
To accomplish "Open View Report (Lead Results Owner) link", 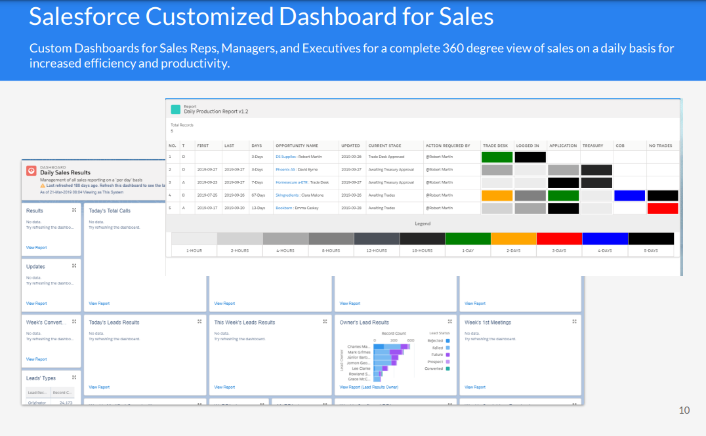I will click(x=369, y=387).
